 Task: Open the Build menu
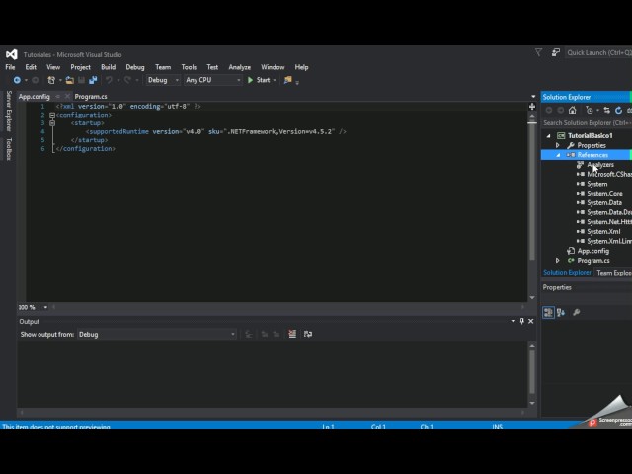108,67
